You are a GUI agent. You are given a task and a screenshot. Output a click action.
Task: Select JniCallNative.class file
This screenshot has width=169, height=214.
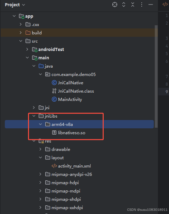(76, 91)
